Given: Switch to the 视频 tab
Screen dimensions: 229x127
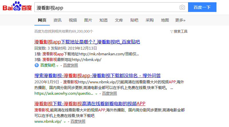Looking at the screenshot, I should pyautogui.click(x=73, y=20).
